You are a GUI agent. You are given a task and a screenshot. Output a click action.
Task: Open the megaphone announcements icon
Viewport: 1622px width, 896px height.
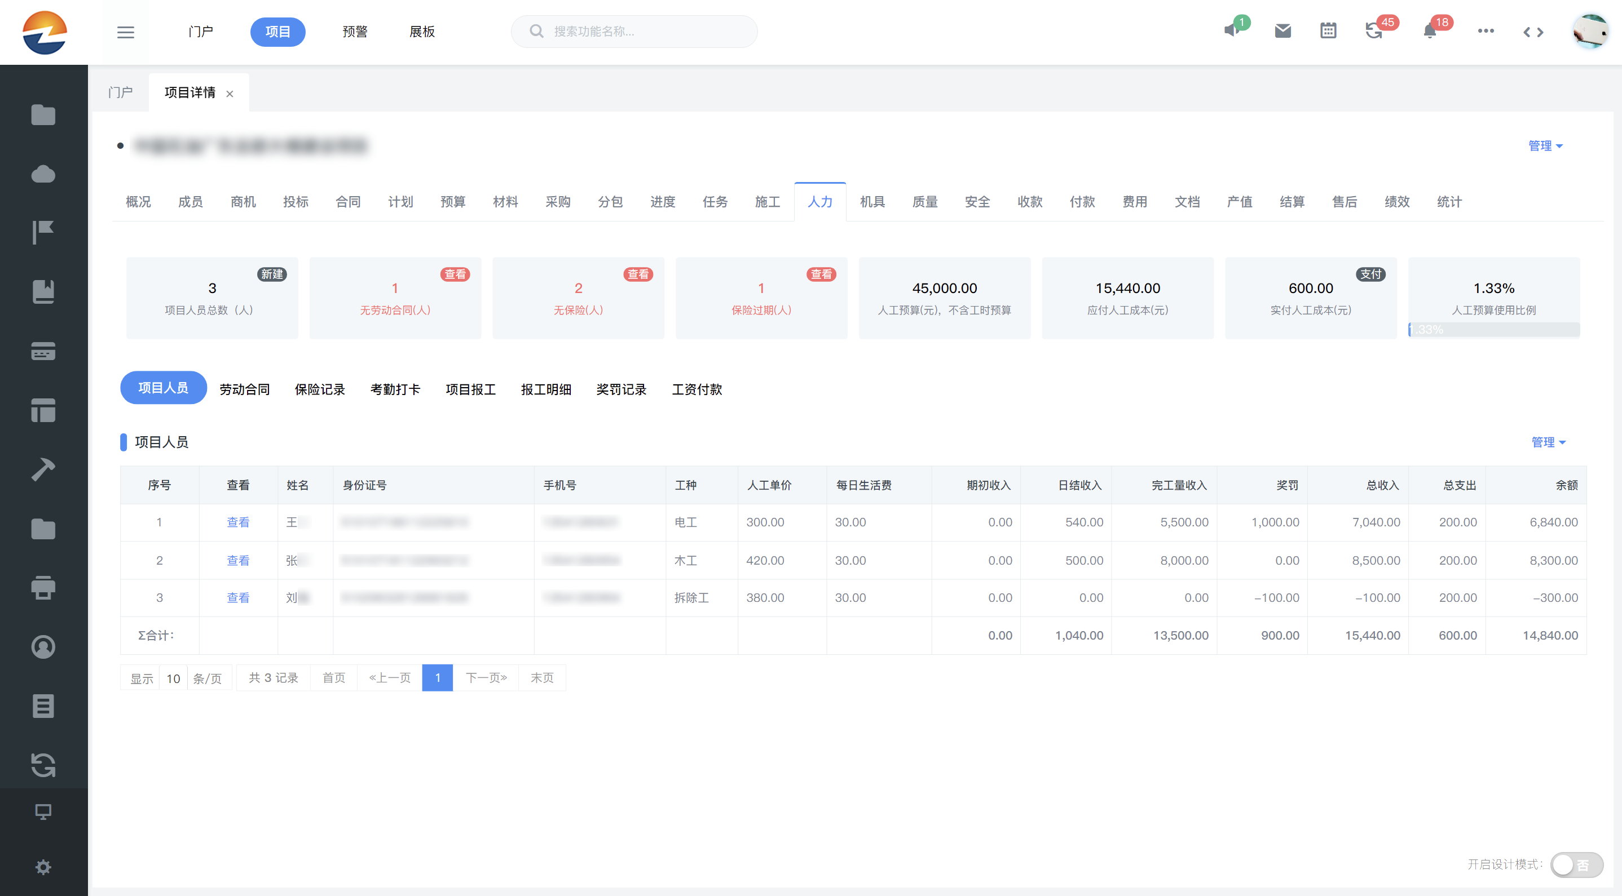click(x=1232, y=31)
